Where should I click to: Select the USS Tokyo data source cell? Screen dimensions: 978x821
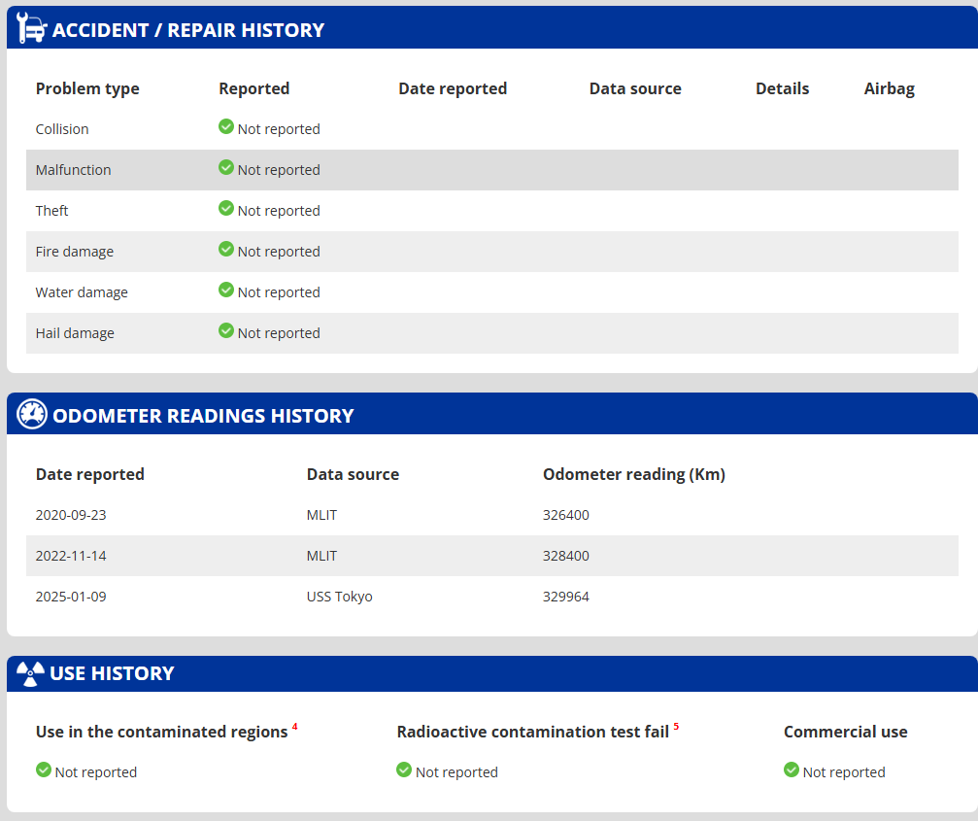point(339,597)
